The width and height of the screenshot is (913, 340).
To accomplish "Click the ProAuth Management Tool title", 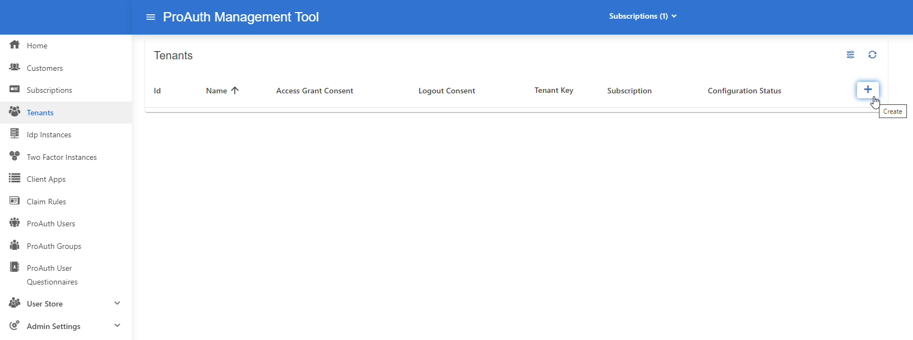I will [x=241, y=17].
